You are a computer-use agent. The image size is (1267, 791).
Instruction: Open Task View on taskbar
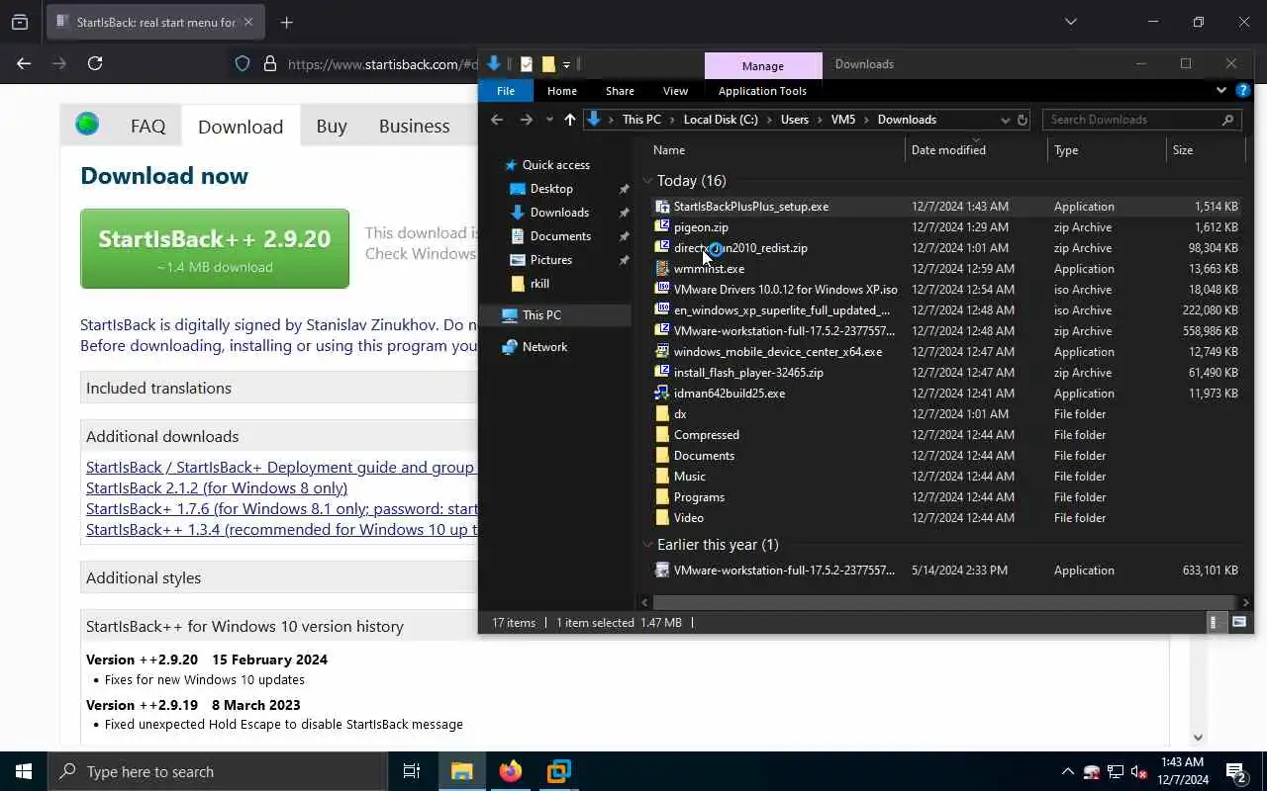(x=412, y=771)
